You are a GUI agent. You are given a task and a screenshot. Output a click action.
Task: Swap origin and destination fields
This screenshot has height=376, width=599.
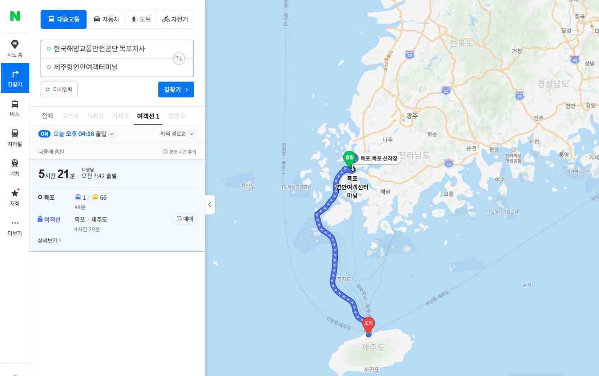[x=179, y=59]
